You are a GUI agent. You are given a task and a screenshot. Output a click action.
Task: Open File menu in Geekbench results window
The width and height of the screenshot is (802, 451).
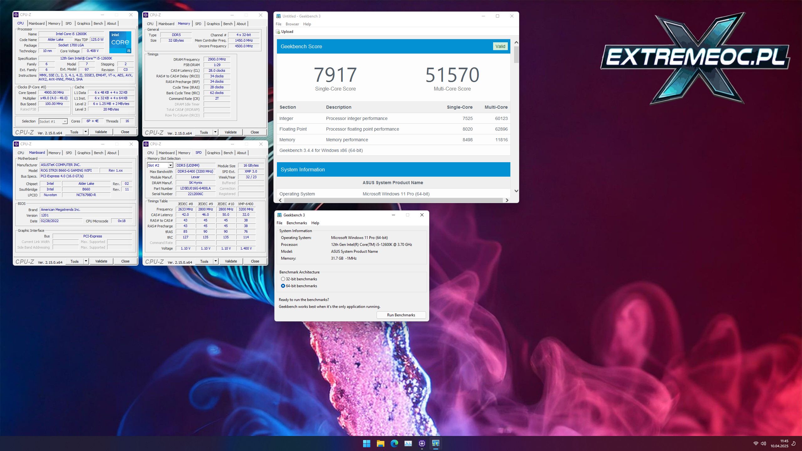pyautogui.click(x=279, y=24)
